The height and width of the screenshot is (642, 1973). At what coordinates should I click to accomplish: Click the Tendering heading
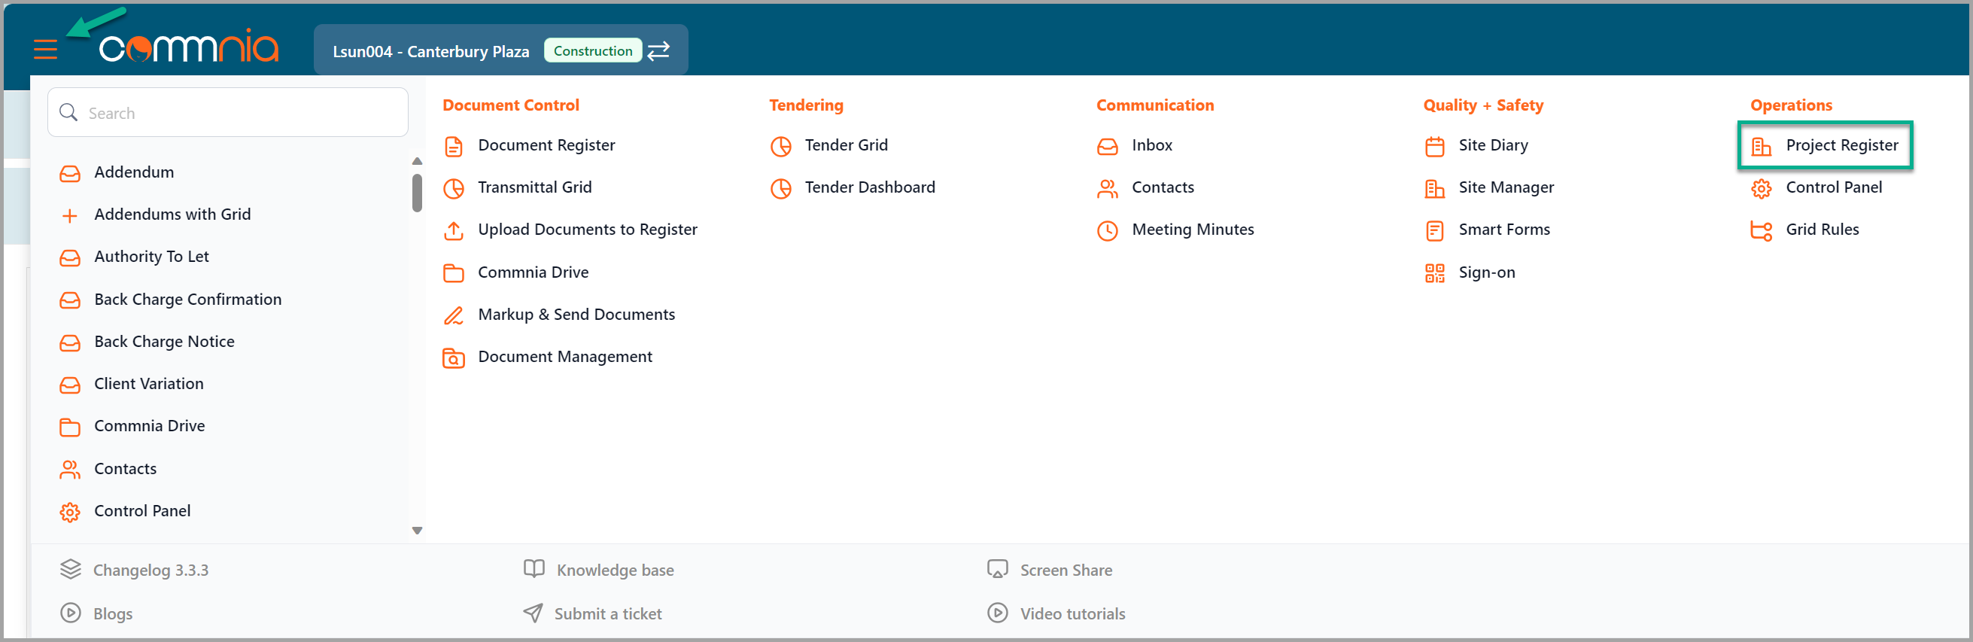(806, 105)
